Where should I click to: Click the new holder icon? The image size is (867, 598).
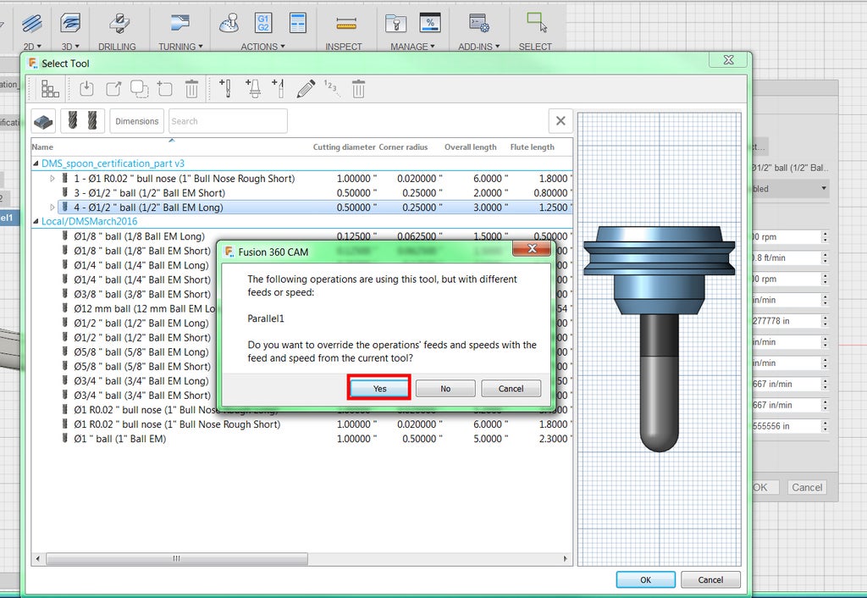pos(252,88)
